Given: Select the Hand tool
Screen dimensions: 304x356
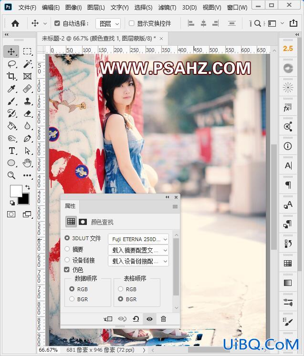Looking at the screenshot, I should (27, 163).
